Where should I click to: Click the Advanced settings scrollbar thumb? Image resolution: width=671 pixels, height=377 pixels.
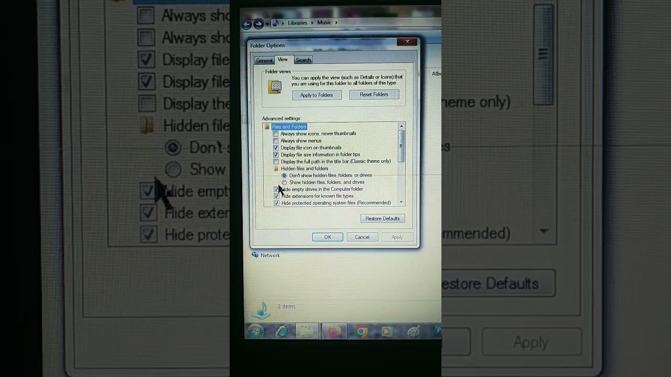click(402, 146)
